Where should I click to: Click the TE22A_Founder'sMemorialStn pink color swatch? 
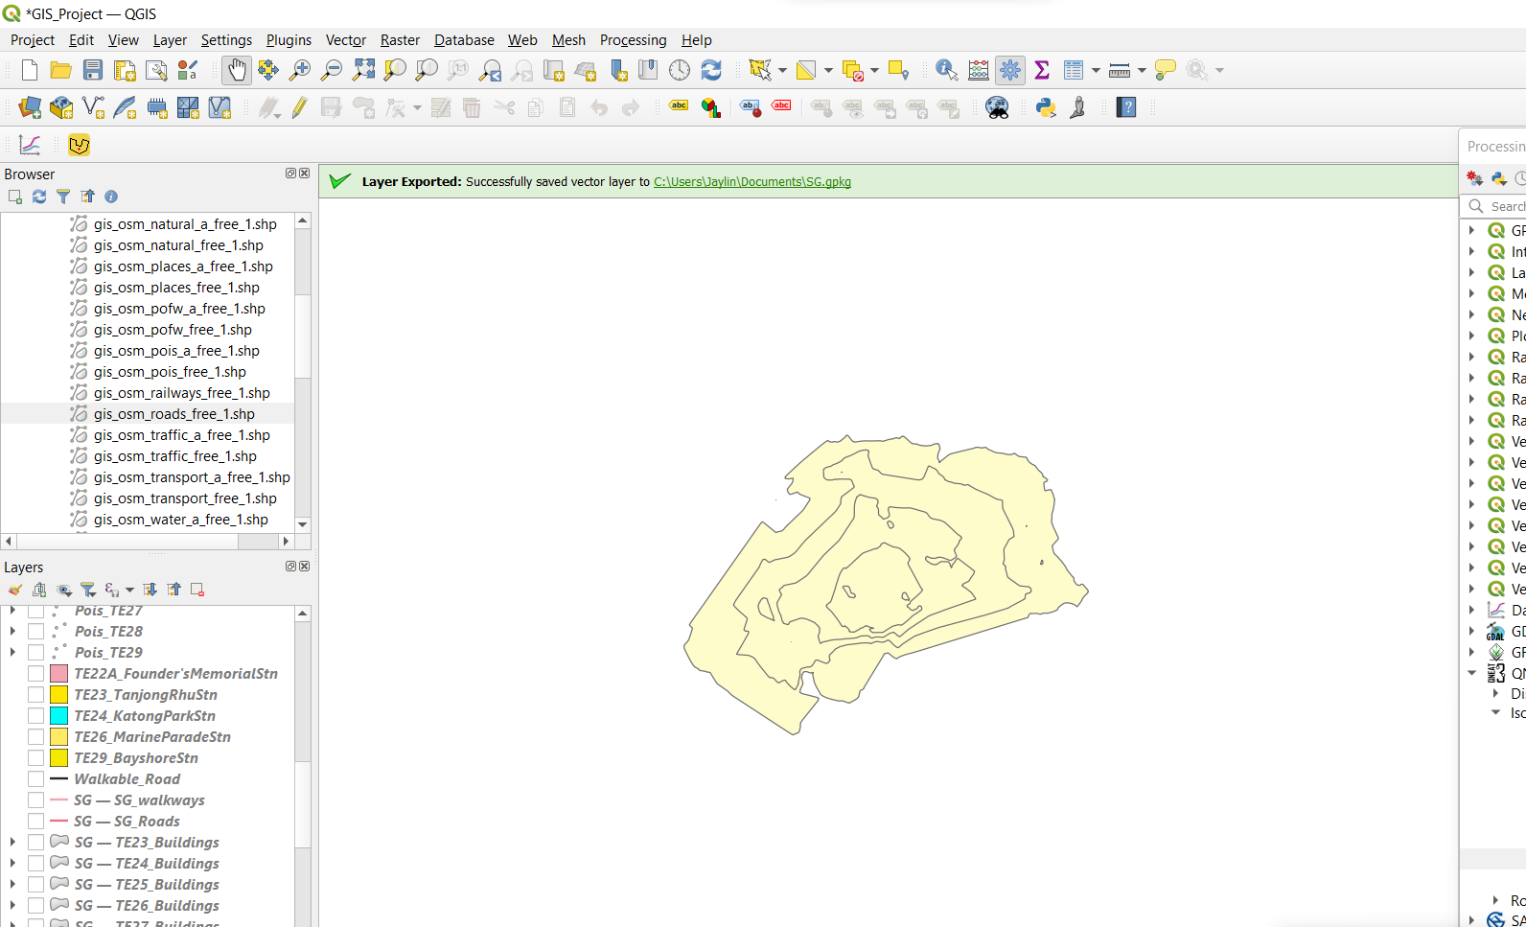click(59, 674)
